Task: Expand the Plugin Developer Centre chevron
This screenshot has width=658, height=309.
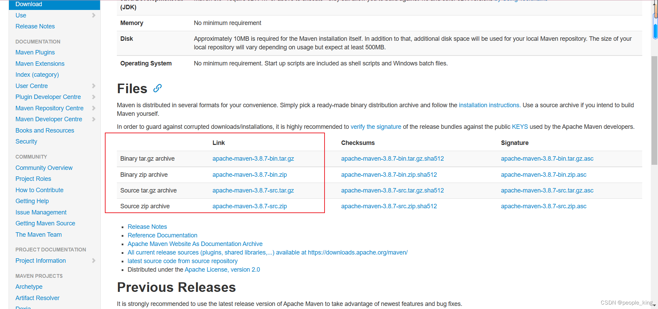Action: point(94,97)
